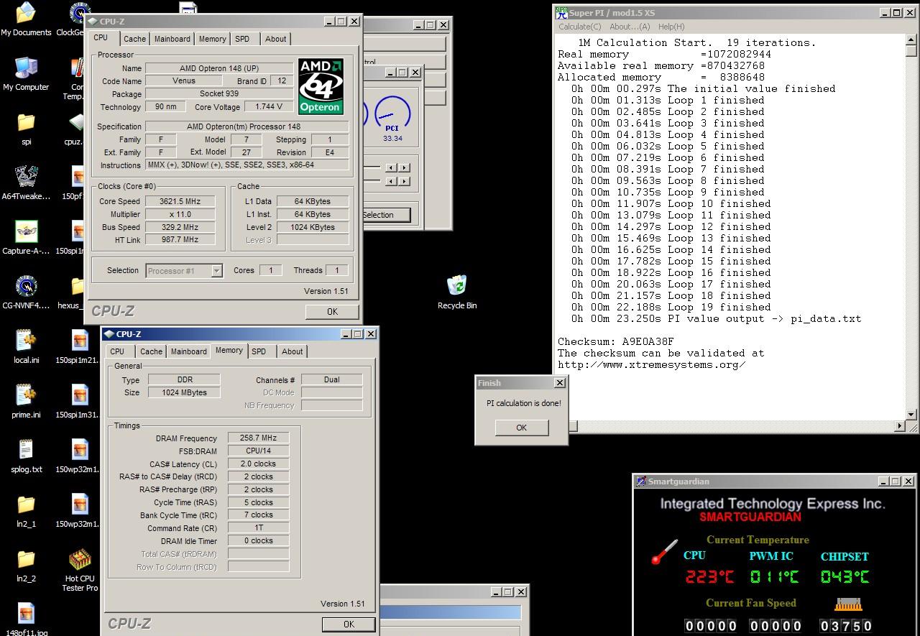Open the Help(H) menu in Super PI
This screenshot has width=920, height=636.
click(x=671, y=27)
